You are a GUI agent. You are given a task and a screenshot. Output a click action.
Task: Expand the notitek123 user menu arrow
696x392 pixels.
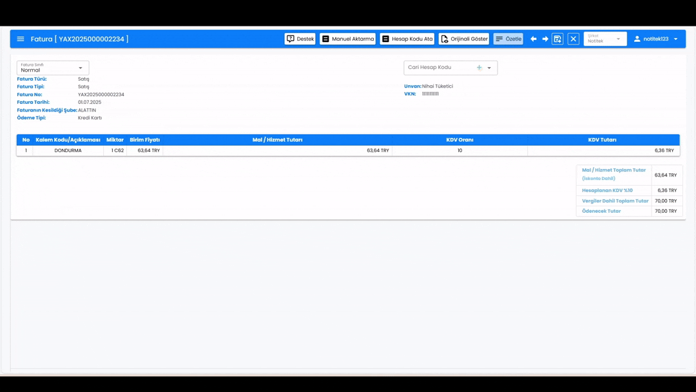(x=675, y=39)
